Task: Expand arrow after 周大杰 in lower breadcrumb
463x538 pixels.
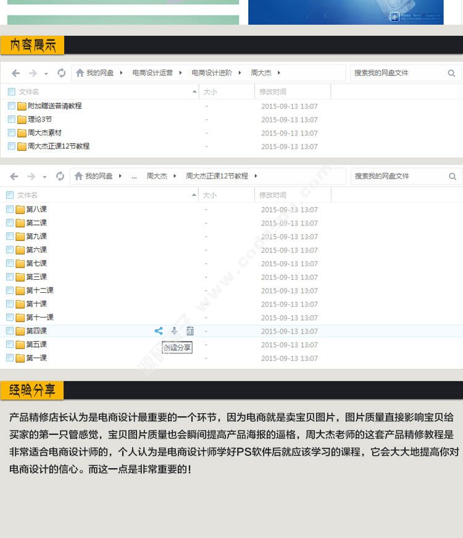Action: tap(175, 176)
